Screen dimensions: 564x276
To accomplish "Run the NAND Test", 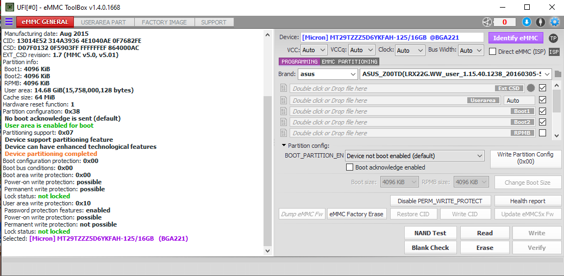I will click(430, 233).
